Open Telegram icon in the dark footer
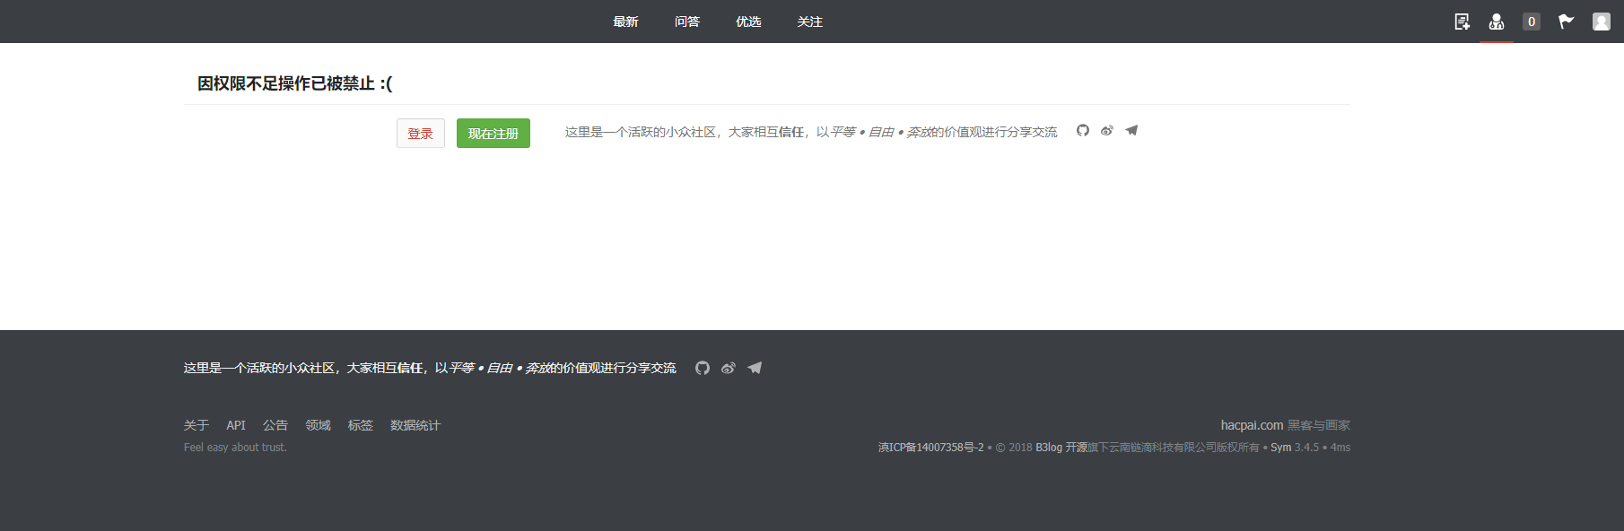Image resolution: width=1624 pixels, height=531 pixels. (x=755, y=368)
